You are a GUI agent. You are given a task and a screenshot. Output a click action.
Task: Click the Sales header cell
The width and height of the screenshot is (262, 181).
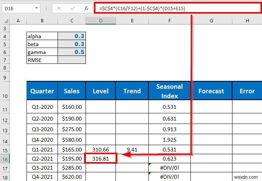72,91
